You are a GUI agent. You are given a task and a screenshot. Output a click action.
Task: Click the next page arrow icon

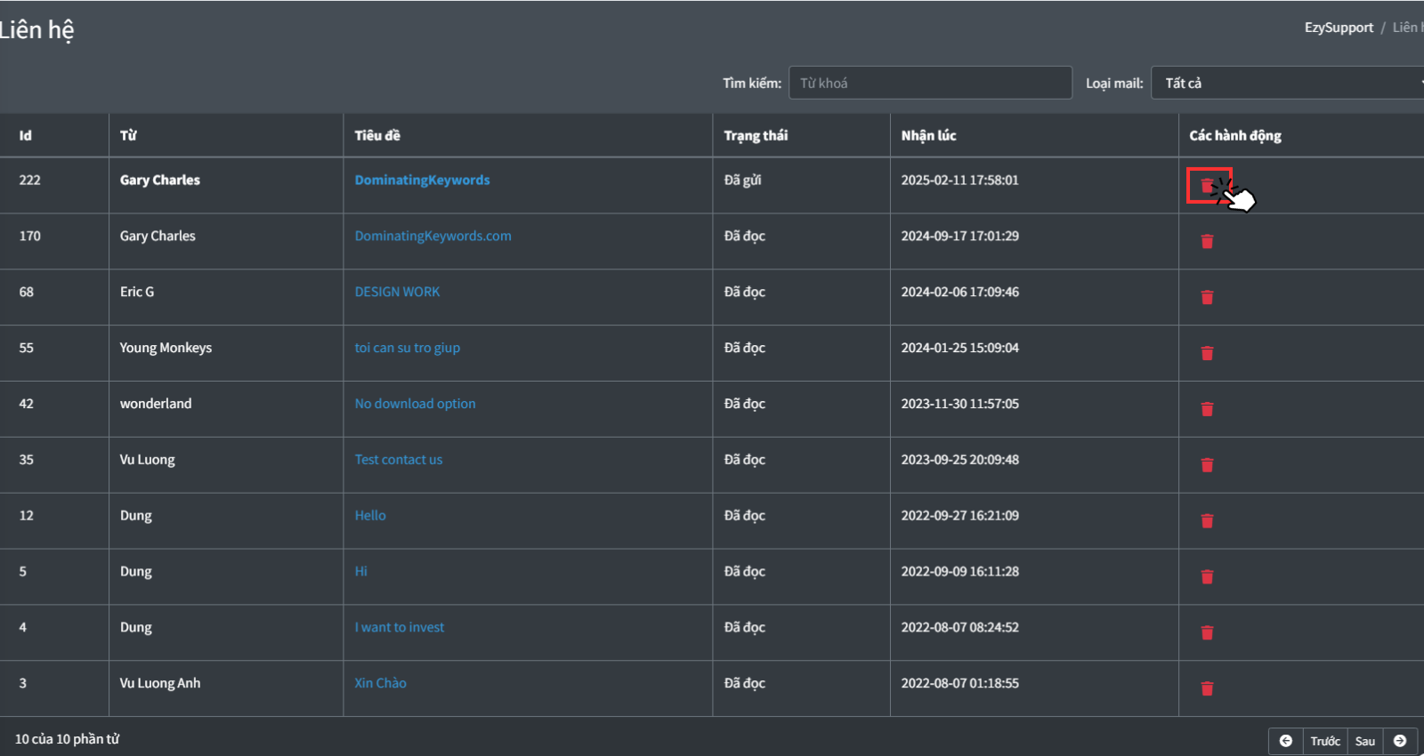[x=1400, y=741]
